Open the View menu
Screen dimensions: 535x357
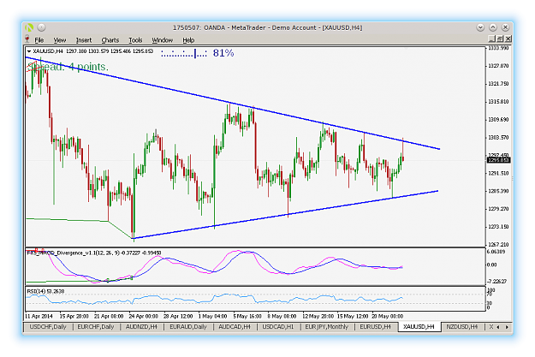pos(60,40)
